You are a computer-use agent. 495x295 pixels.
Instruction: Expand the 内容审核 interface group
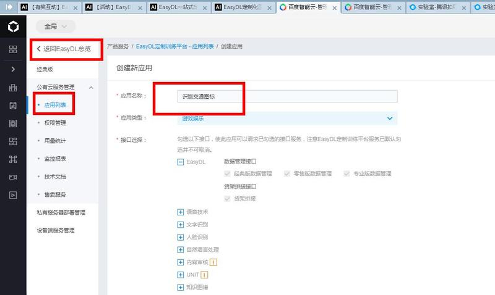(180, 262)
